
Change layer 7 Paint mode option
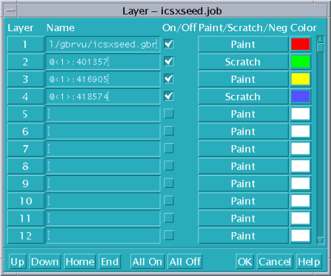click(243, 149)
